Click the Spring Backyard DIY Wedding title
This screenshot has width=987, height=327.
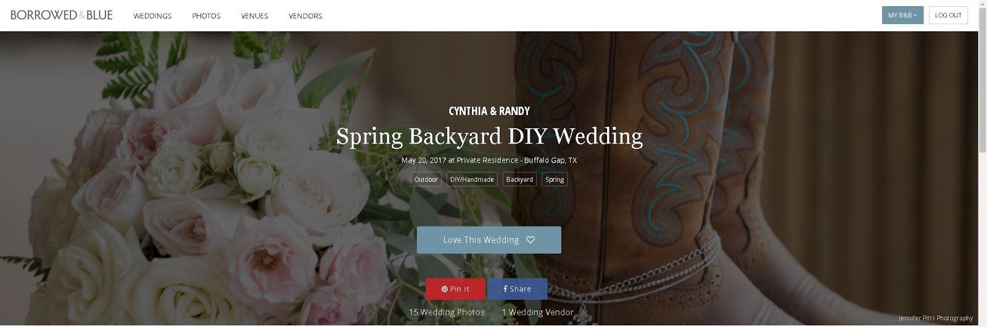point(489,136)
